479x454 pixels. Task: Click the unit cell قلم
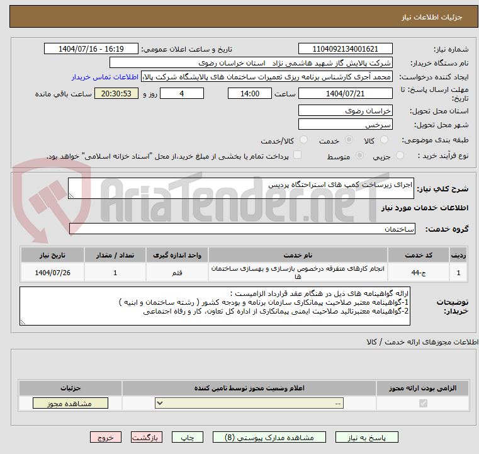177,272
